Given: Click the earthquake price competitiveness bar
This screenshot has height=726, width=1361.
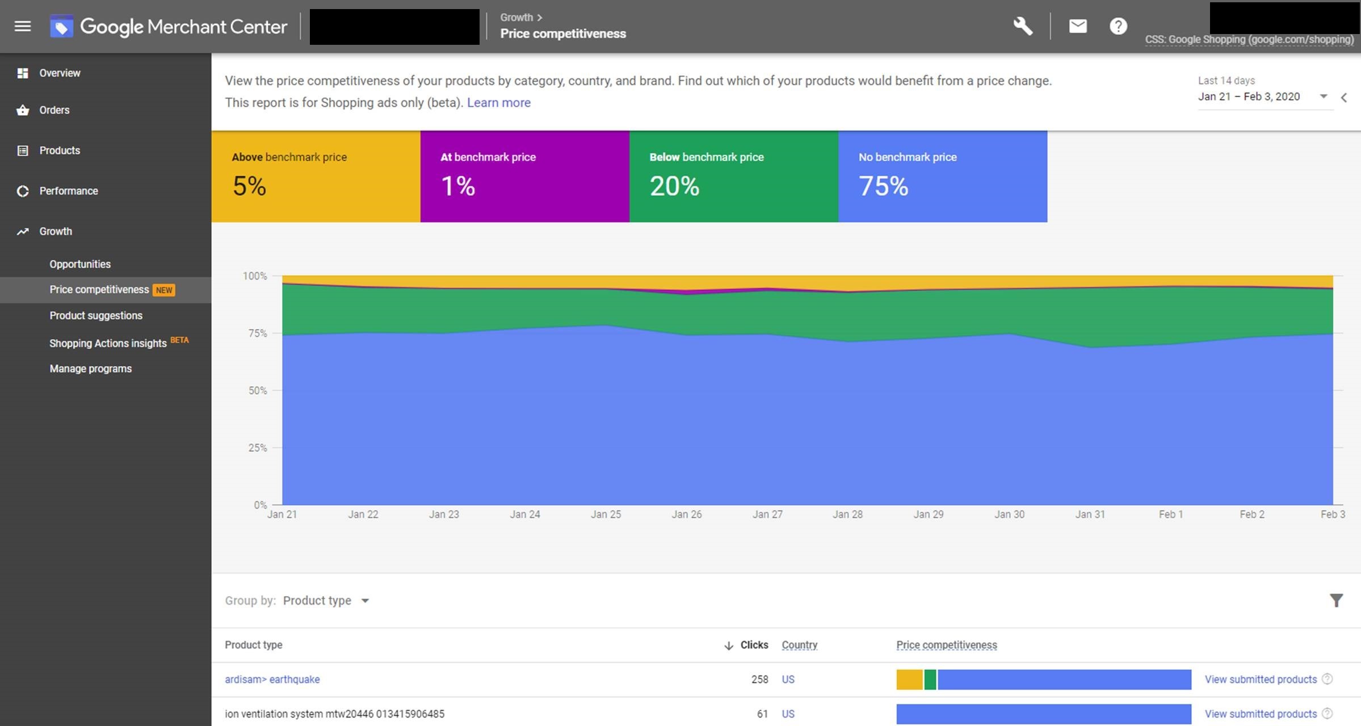Looking at the screenshot, I should [1044, 679].
